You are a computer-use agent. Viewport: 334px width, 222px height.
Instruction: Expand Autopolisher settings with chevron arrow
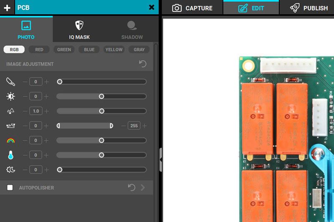pos(143,188)
